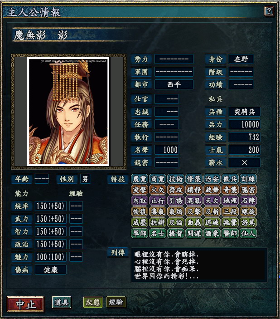
Task: Click the 都市 field showing 西平
Action: coord(174,84)
